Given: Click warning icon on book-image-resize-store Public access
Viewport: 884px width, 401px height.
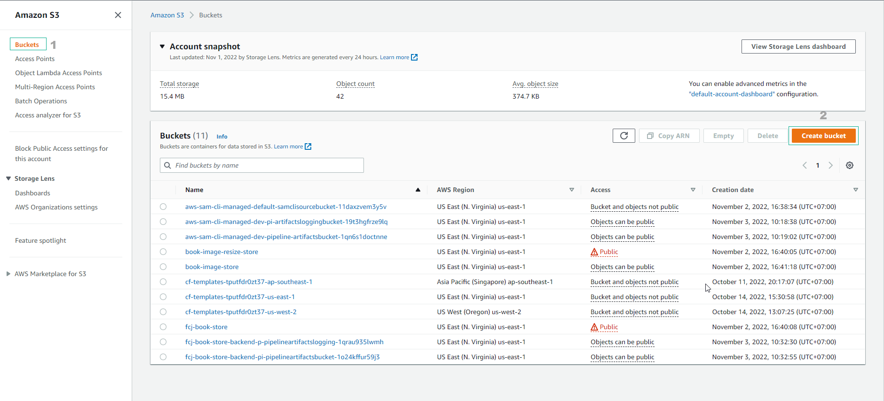Looking at the screenshot, I should [x=594, y=252].
